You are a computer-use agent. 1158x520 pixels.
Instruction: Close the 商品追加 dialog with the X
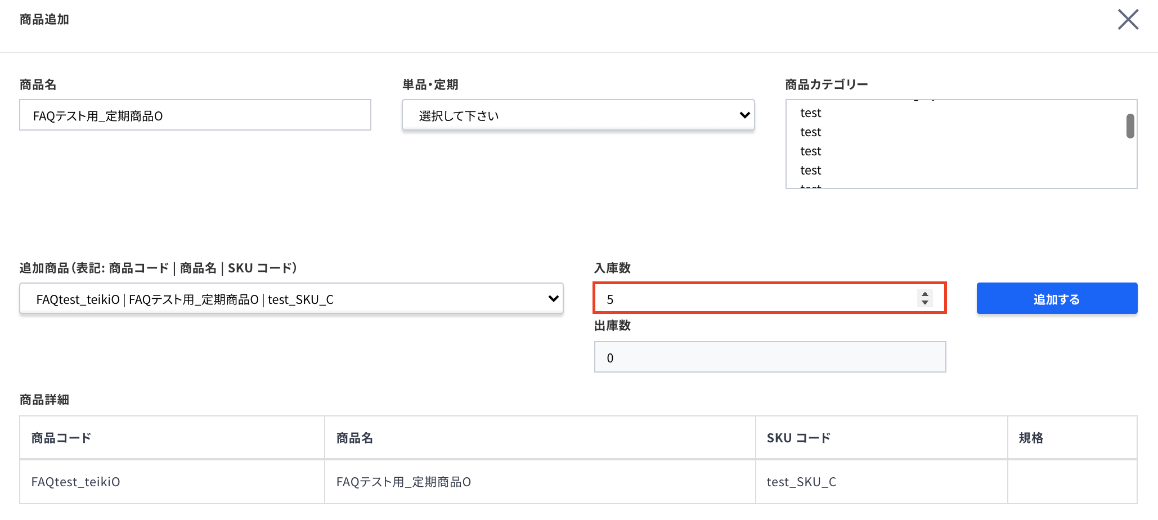tap(1128, 20)
